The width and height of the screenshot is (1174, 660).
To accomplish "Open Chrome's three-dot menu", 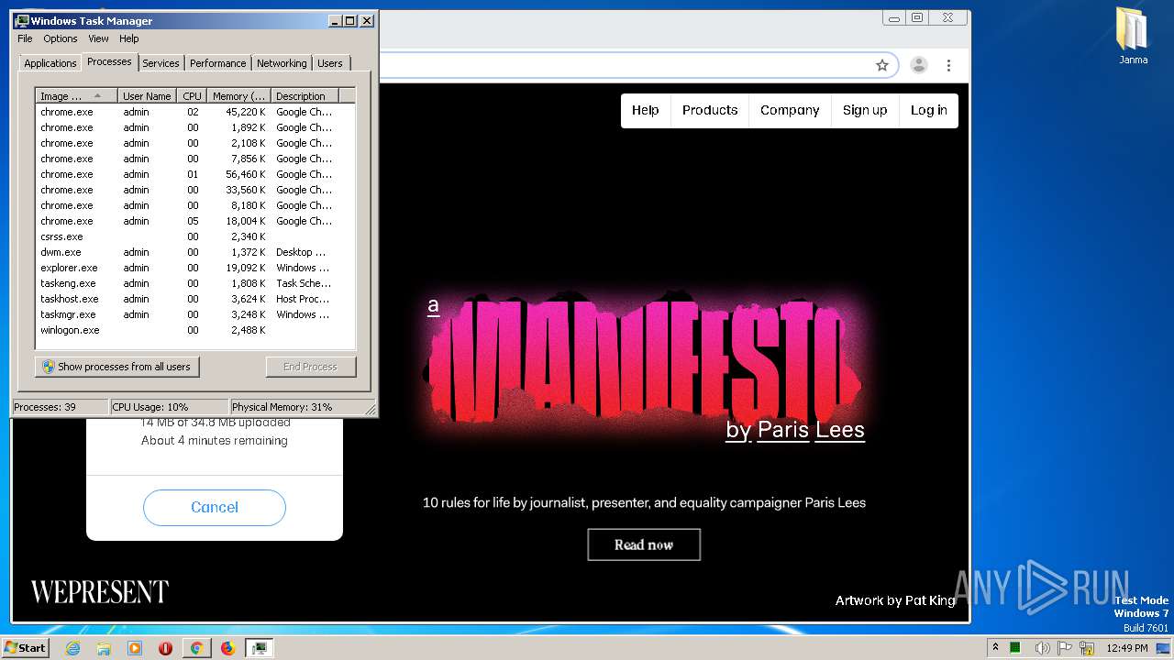I will [948, 65].
